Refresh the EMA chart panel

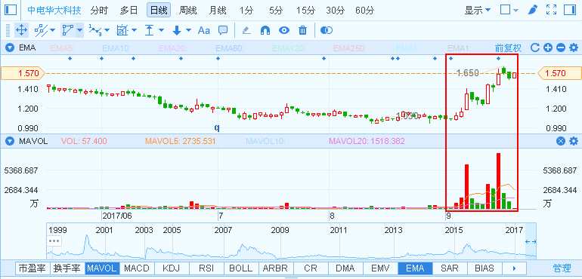point(535,48)
